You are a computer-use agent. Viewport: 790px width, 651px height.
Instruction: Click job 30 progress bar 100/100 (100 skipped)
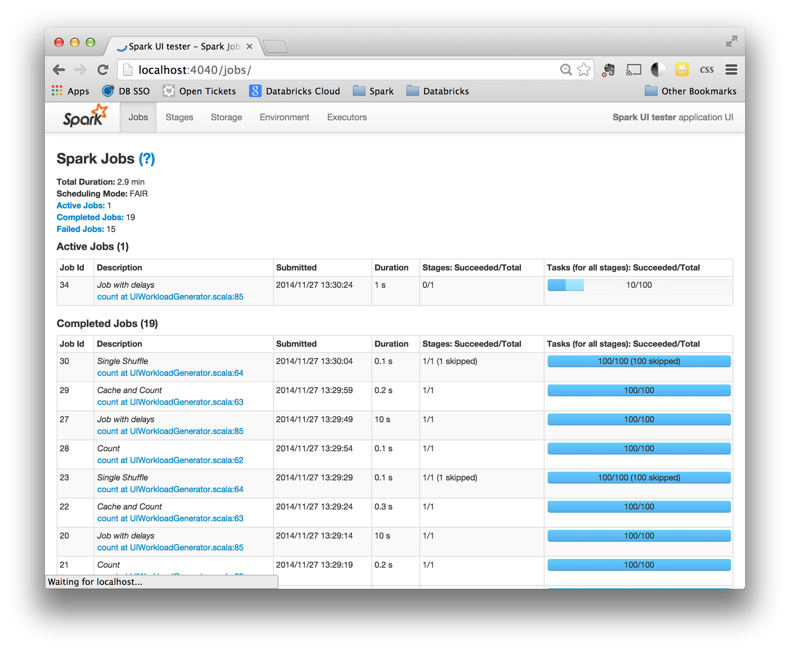coord(639,361)
